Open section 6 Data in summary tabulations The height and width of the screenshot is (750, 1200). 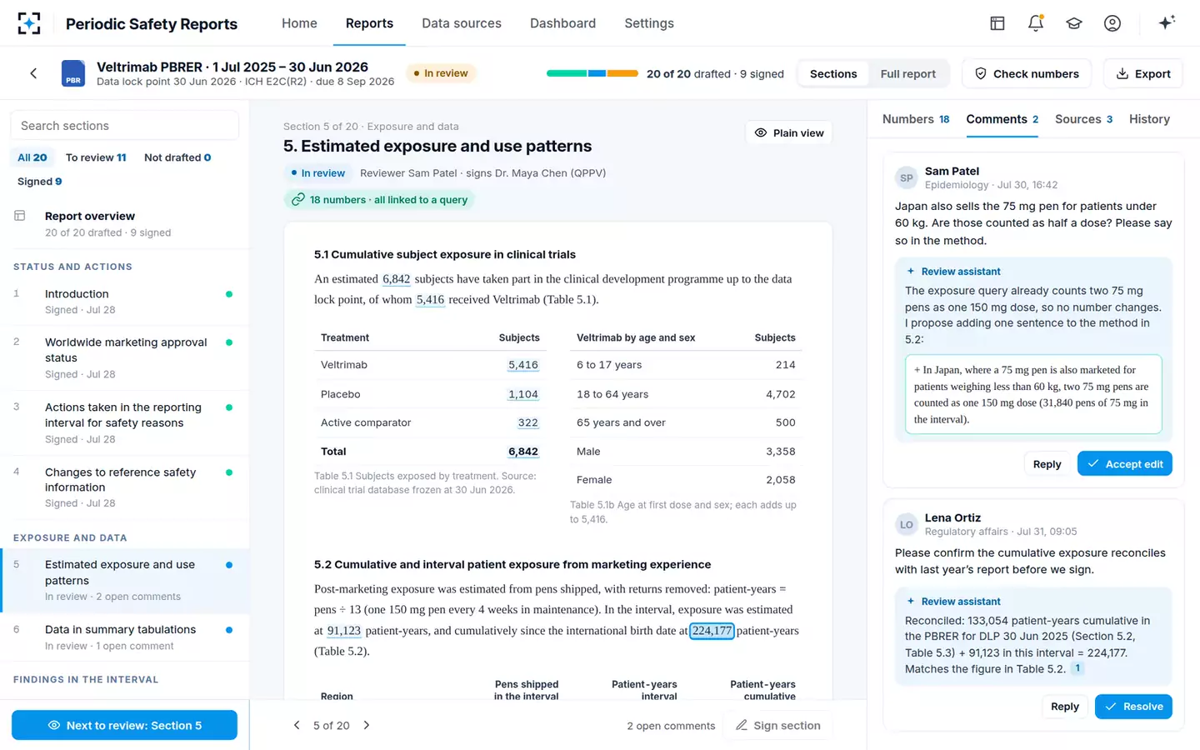pyautogui.click(x=125, y=637)
